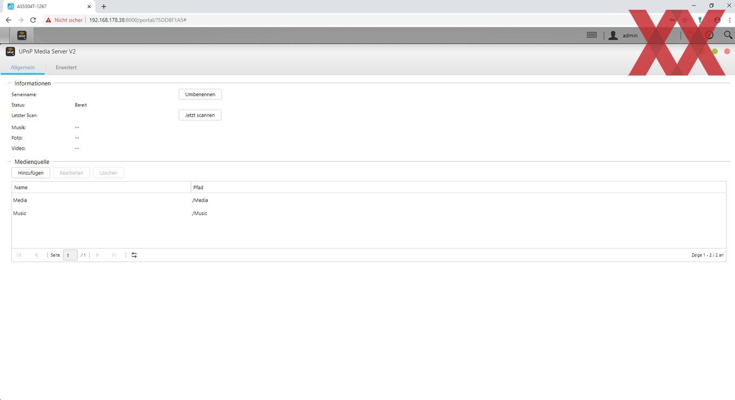This screenshot has width=735, height=400.
Task: Click the Bearbeiten button
Action: pos(71,173)
